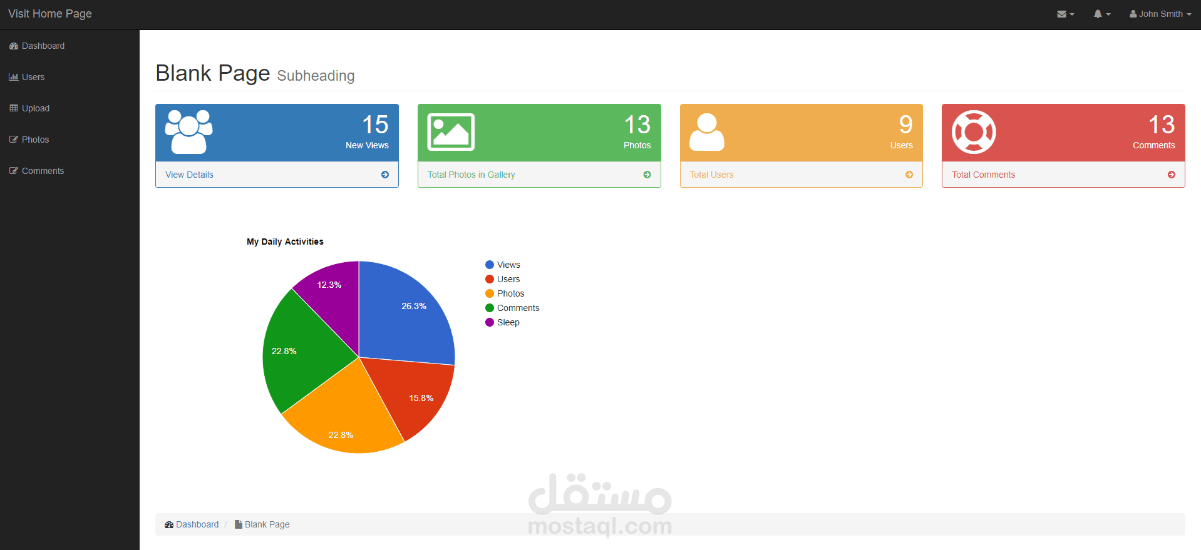
Task: Select the red Users legend dot
Action: coord(490,279)
